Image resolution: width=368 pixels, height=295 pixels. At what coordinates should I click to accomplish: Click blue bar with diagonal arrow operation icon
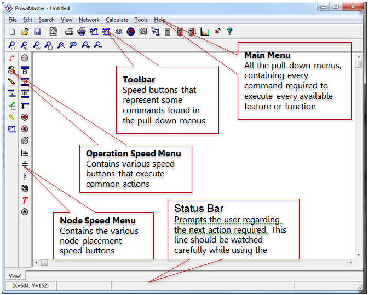[12, 93]
